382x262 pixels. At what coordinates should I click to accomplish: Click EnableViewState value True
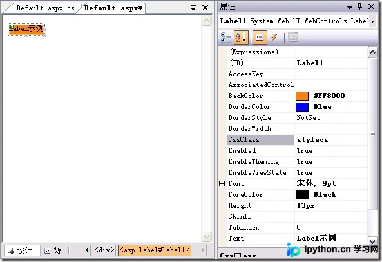point(304,173)
